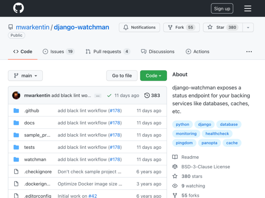Screen dimensions: 265x198
Task: Expand the green Code dropdown
Action: click(154, 75)
